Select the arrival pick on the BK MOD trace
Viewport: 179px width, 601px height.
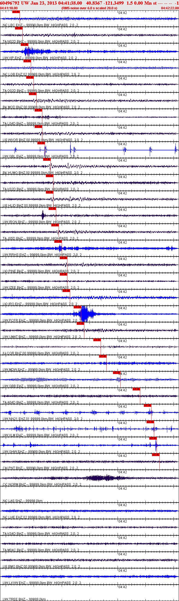pyautogui.click(x=32, y=94)
